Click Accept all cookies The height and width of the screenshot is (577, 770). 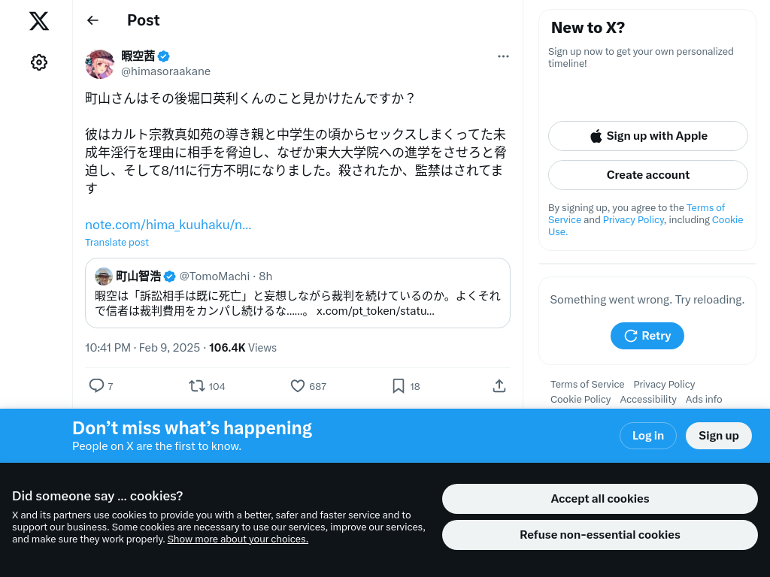[x=599, y=499]
